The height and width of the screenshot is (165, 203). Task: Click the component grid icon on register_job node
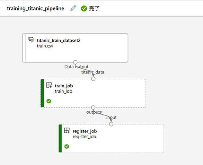coord(67,130)
